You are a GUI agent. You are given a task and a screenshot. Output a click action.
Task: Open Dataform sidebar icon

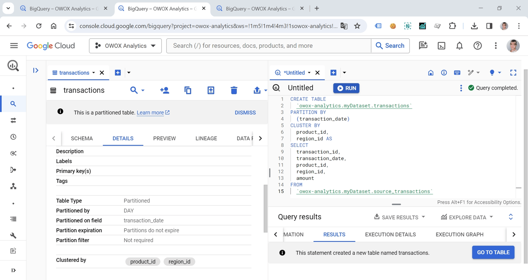pos(13,170)
